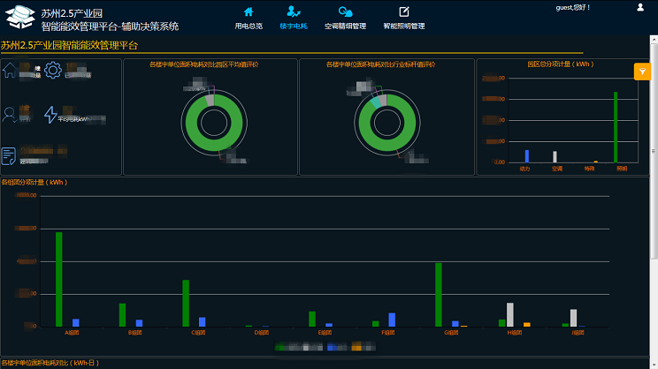Click the 用电总览 home icon
Image resolution: width=658 pixels, height=369 pixels.
pos(249,11)
